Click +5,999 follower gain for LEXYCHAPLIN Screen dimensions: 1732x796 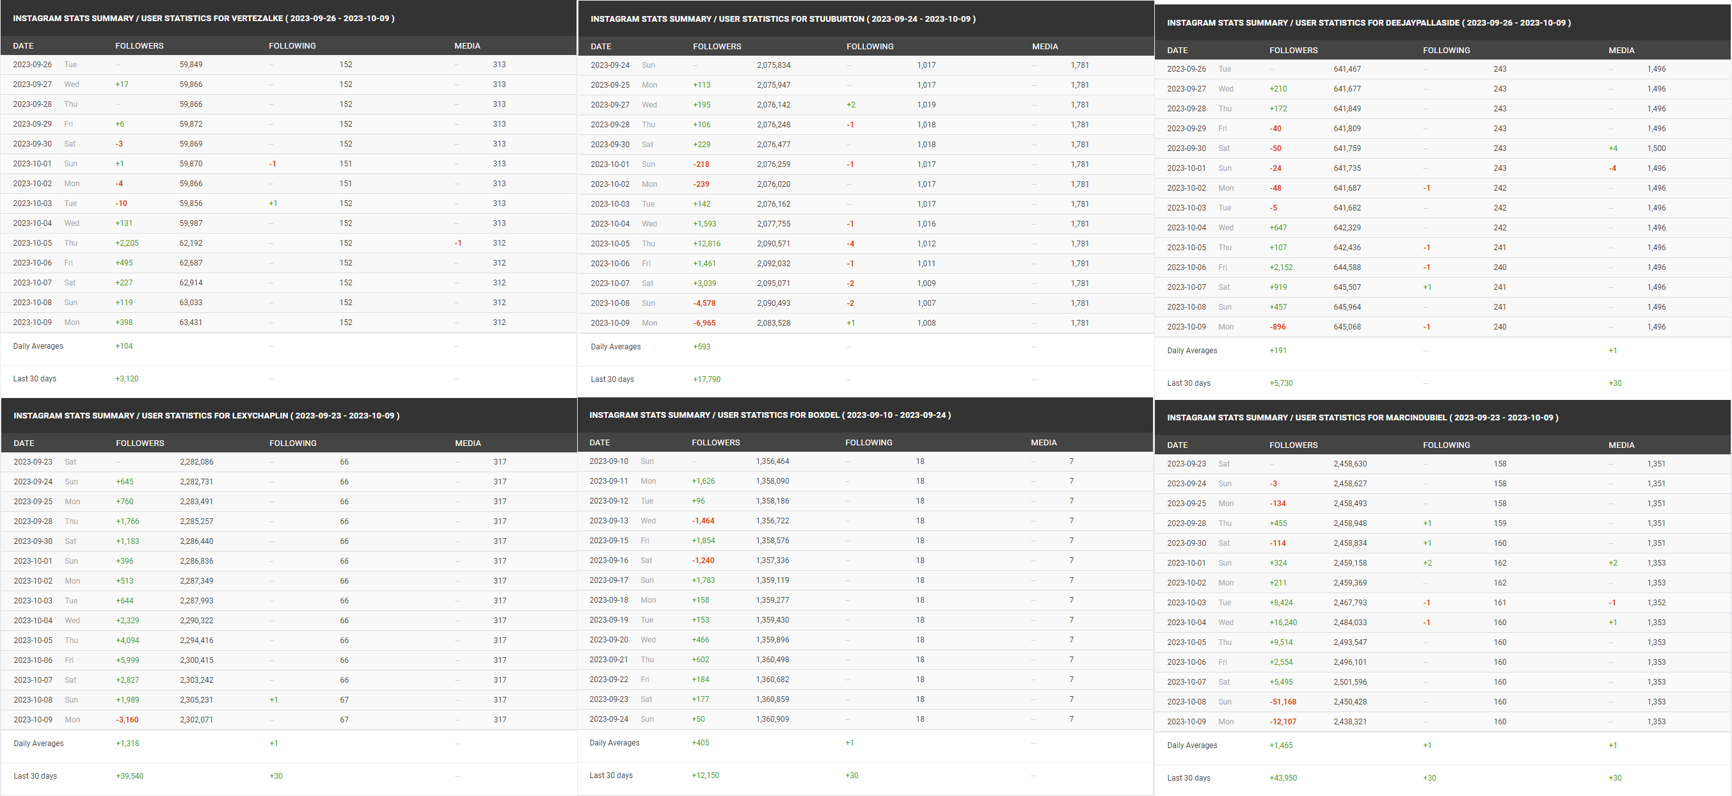[x=127, y=660]
